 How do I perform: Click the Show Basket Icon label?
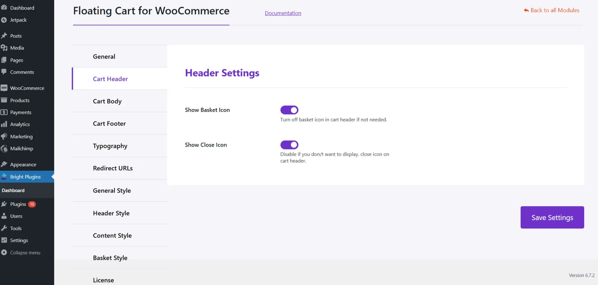(207, 110)
